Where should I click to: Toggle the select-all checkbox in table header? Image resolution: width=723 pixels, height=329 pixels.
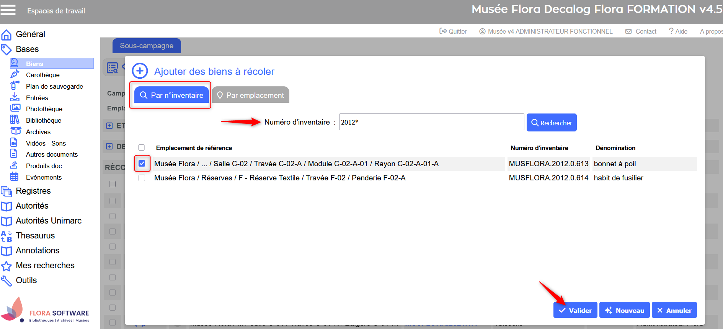point(142,147)
